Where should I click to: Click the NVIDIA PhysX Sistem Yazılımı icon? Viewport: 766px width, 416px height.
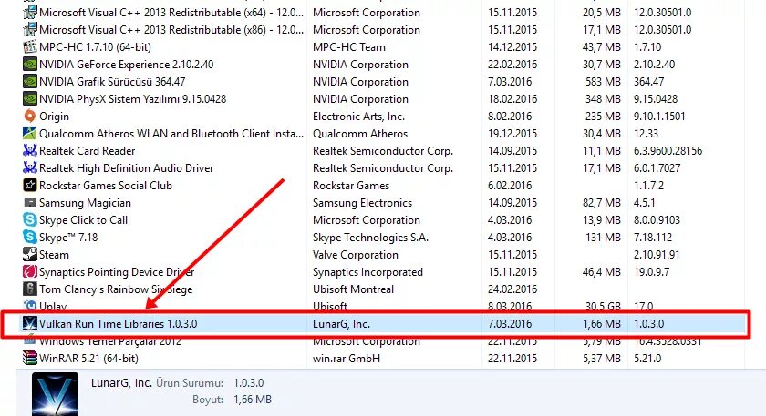pos(30,99)
